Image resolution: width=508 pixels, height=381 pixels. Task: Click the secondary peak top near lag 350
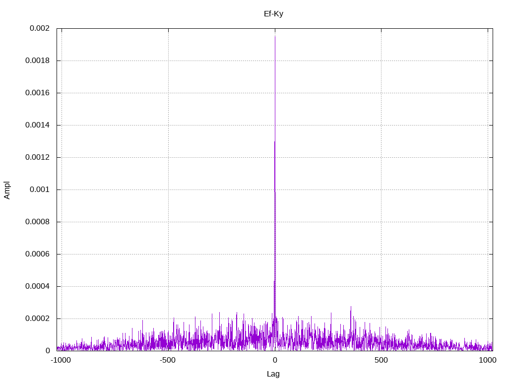coord(351,307)
